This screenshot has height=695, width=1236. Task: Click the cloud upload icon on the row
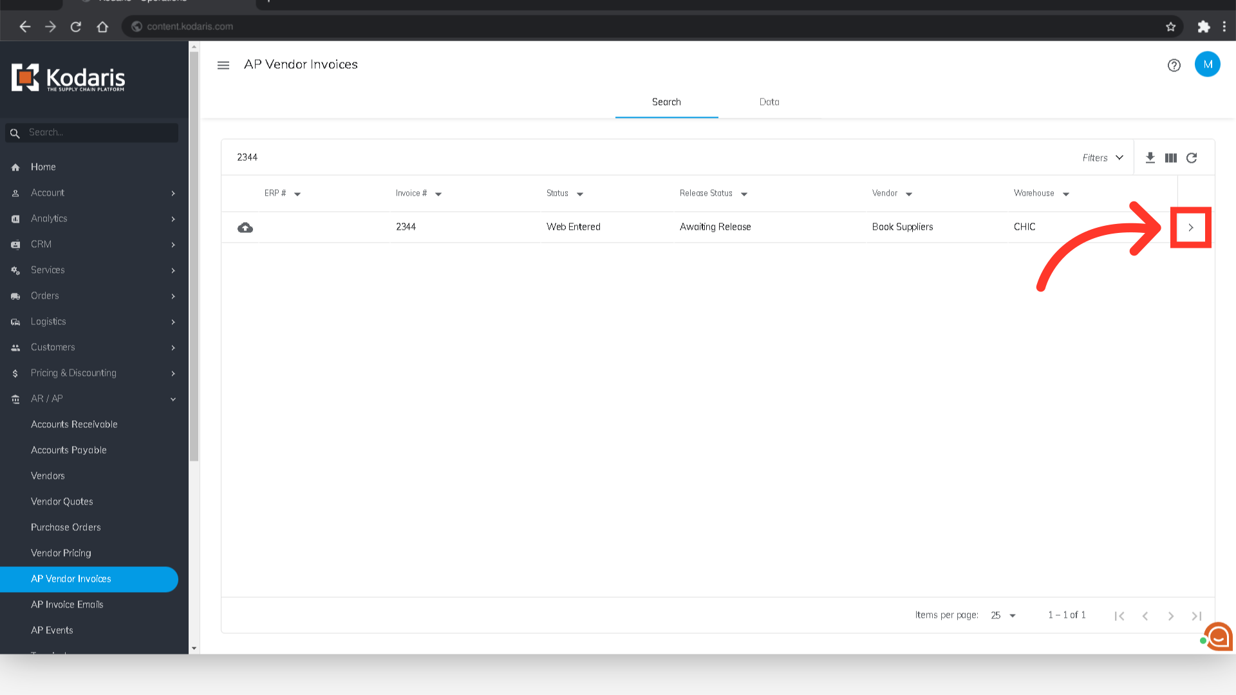[245, 227]
